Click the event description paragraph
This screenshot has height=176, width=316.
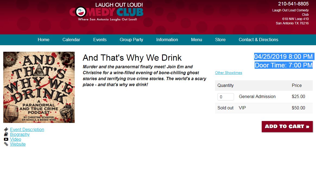point(144,76)
